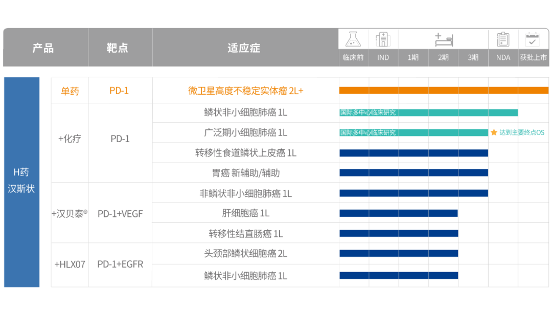
Task: Click the 国际多中心临床研究 tag on 鳞状非小细胞肺癌 bar
Action: pyautogui.click(x=367, y=112)
